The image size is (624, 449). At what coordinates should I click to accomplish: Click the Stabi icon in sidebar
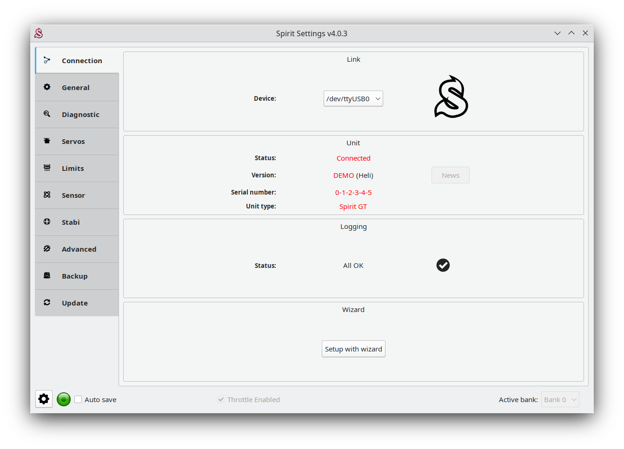[x=47, y=222]
